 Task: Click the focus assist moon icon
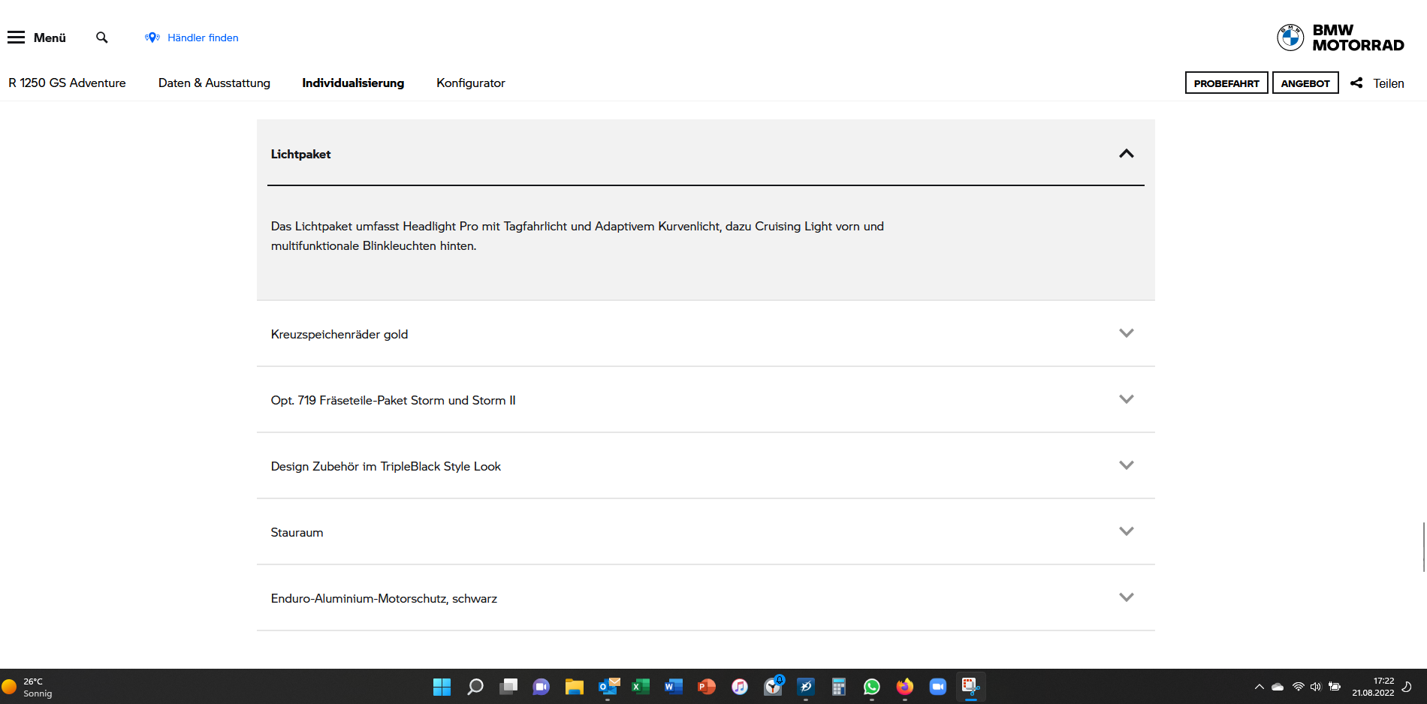1407,687
